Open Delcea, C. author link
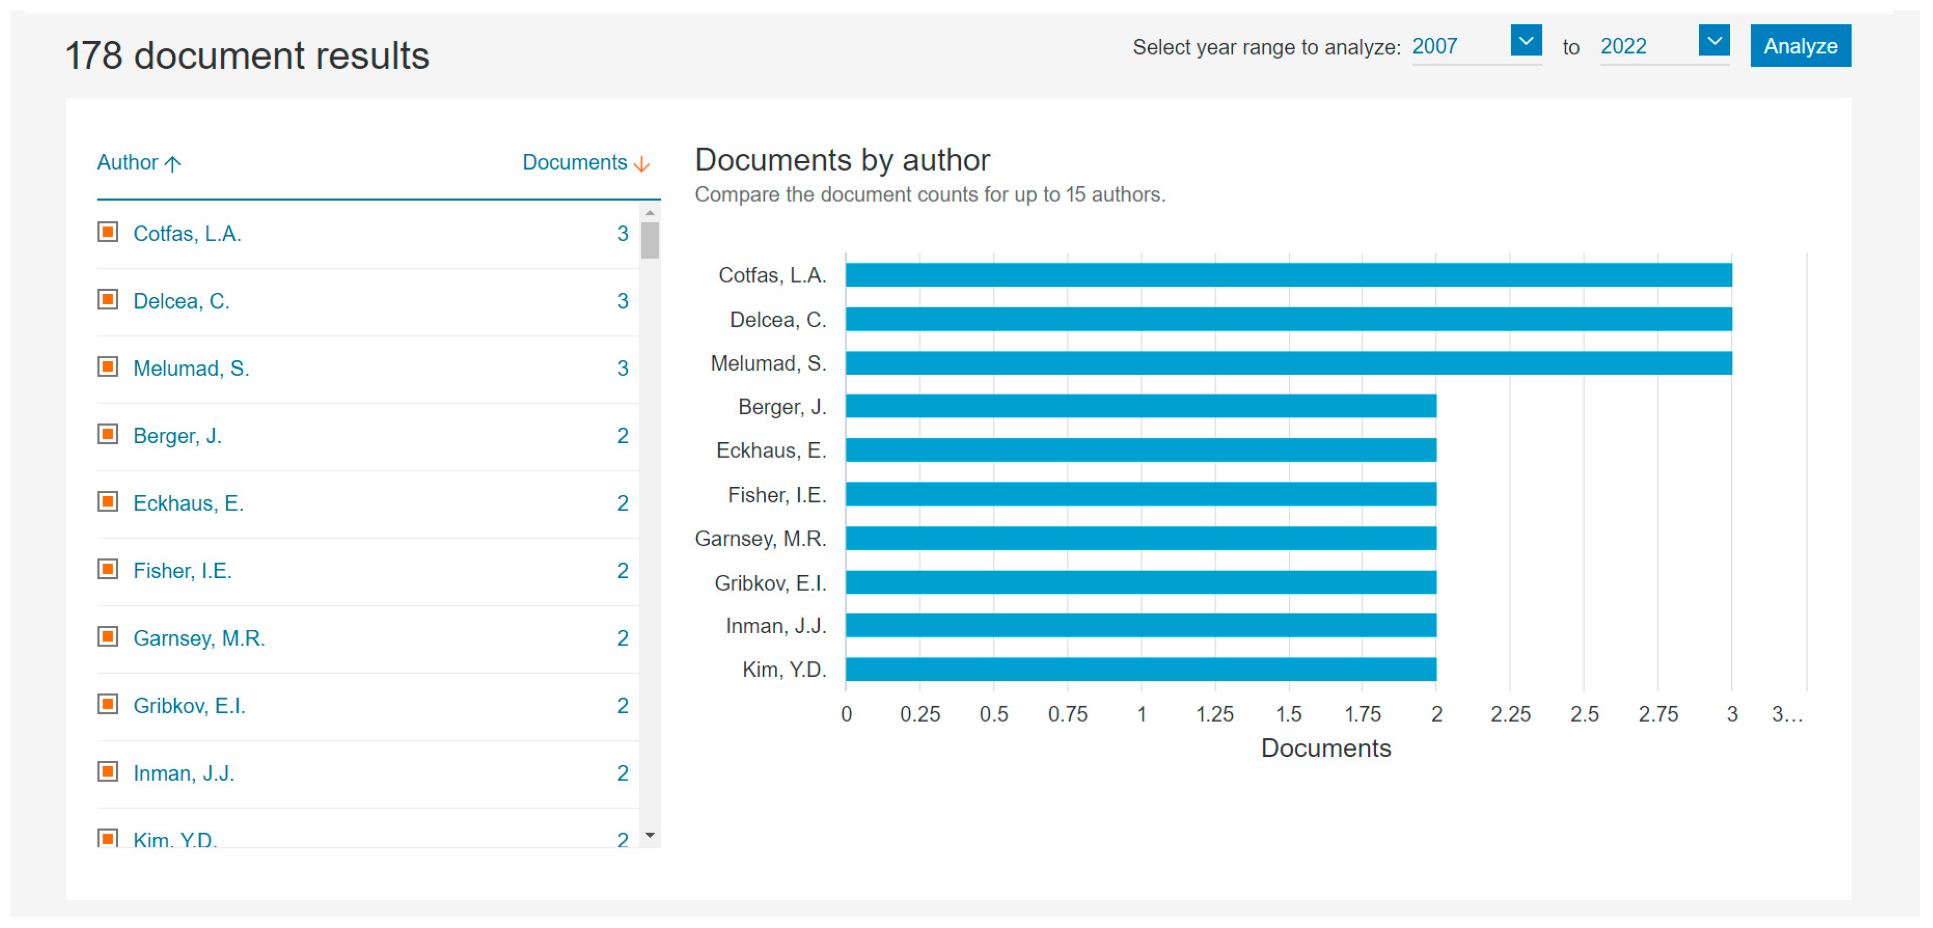 [x=181, y=301]
